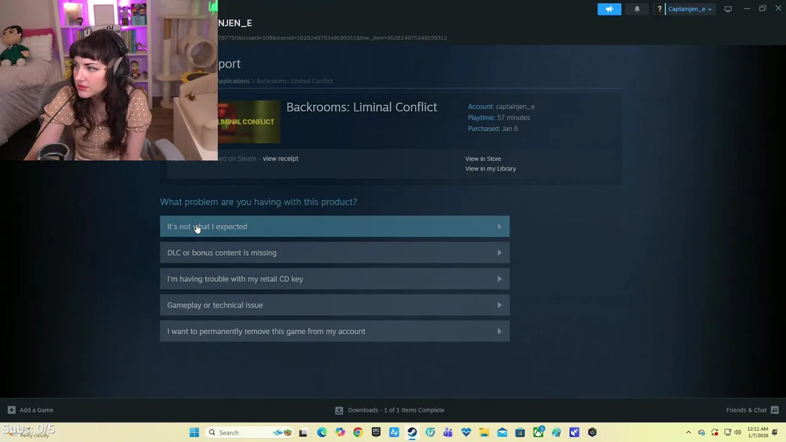
Task: Expand the Captainjen_e account dropdown
Action: (x=690, y=9)
